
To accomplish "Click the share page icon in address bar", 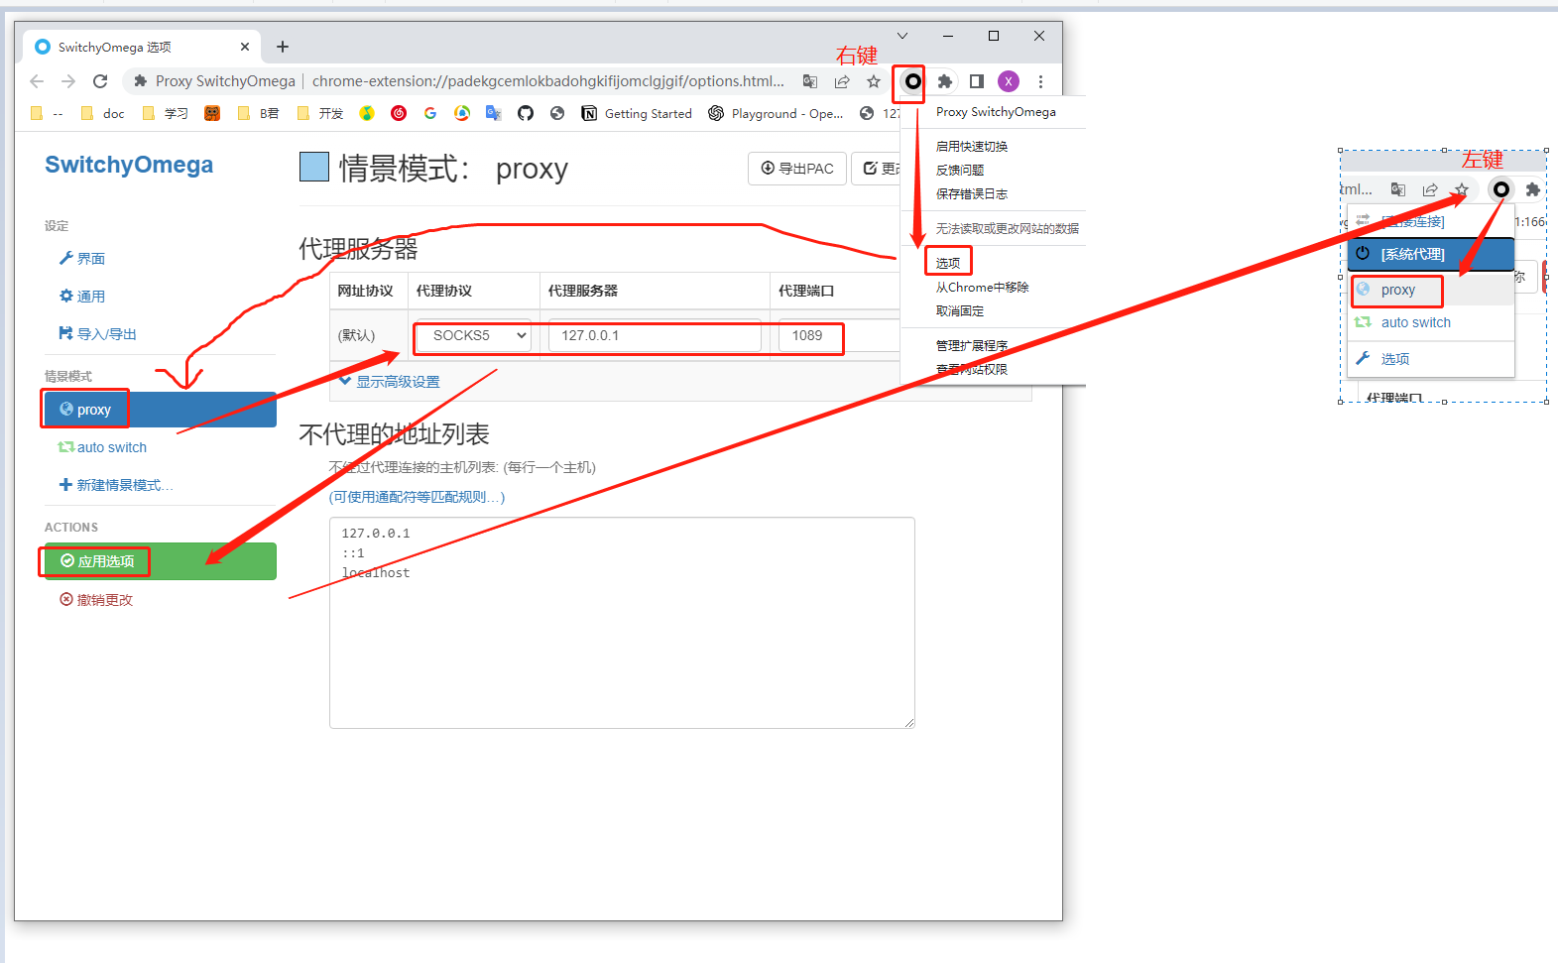I will (x=842, y=81).
